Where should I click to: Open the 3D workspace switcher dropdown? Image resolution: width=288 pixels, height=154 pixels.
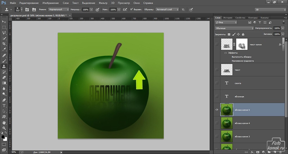click(x=270, y=10)
